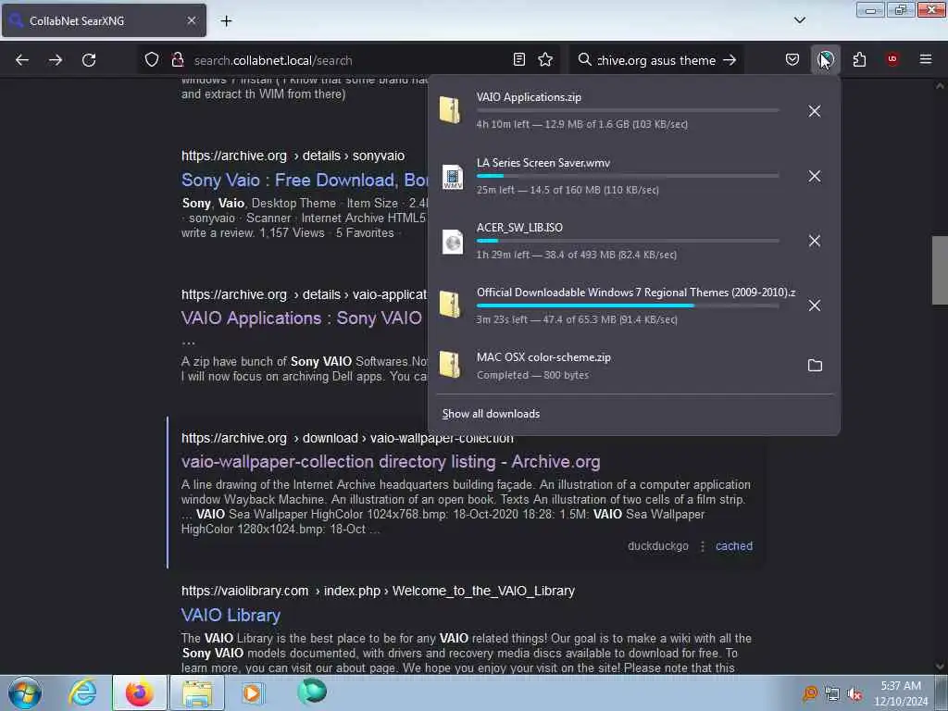Open the extensions puzzle icon
The height and width of the screenshot is (711, 948).
point(859,60)
